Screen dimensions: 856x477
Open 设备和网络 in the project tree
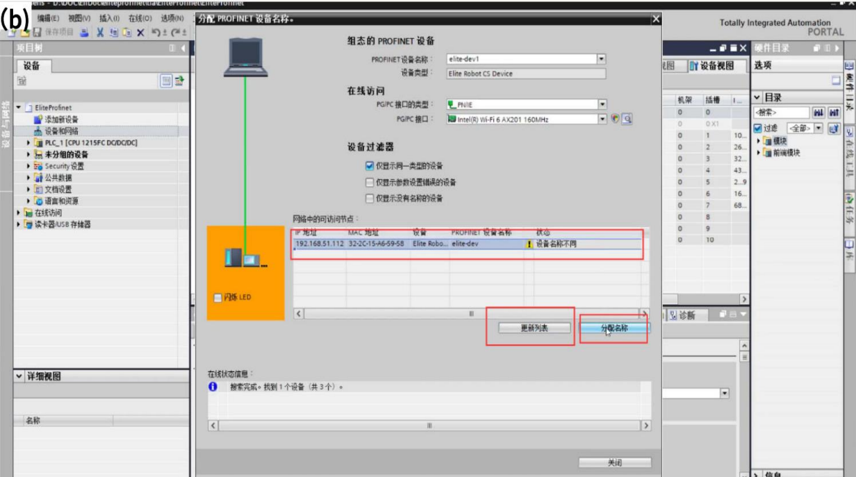pyautogui.click(x=61, y=131)
